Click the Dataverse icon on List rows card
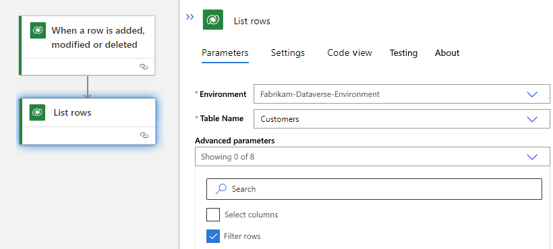The image size is (553, 249). (x=37, y=112)
